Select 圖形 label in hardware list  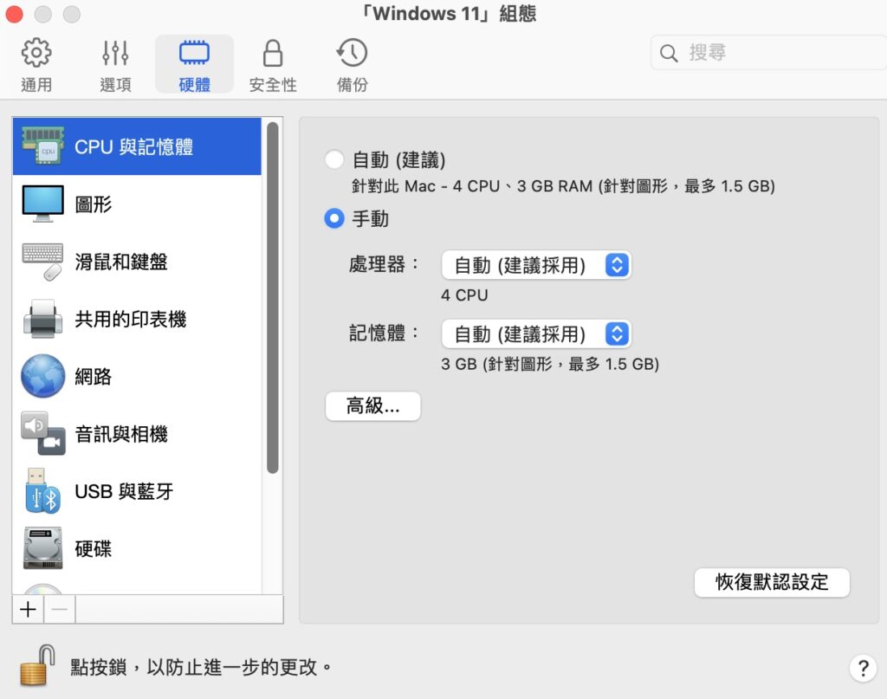click(94, 204)
